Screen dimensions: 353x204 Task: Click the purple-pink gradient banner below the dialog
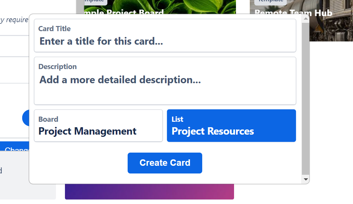(x=149, y=191)
